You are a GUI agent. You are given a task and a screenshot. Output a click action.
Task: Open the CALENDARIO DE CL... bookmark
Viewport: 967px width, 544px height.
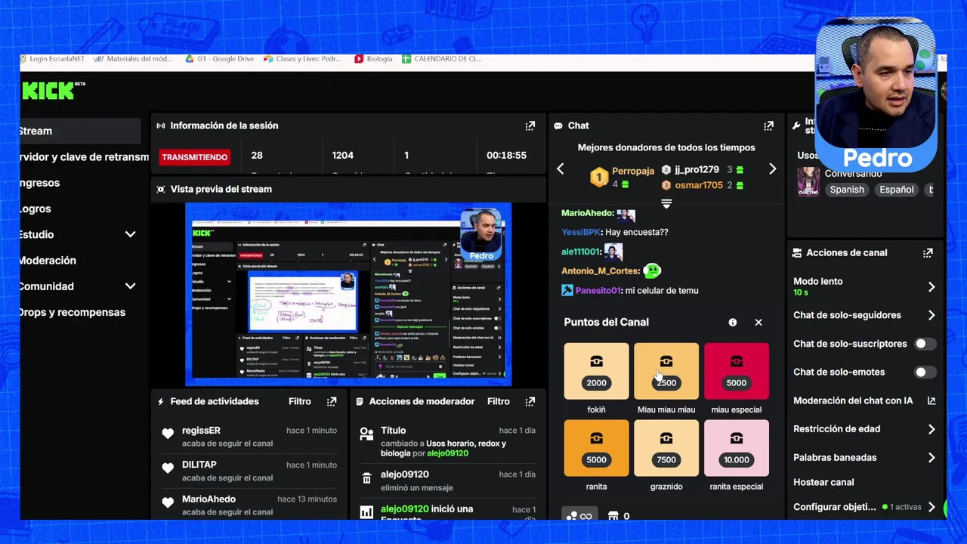click(x=442, y=59)
